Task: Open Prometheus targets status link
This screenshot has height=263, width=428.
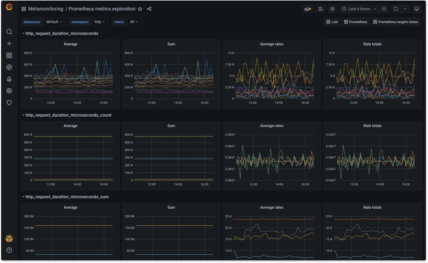Action: point(395,22)
